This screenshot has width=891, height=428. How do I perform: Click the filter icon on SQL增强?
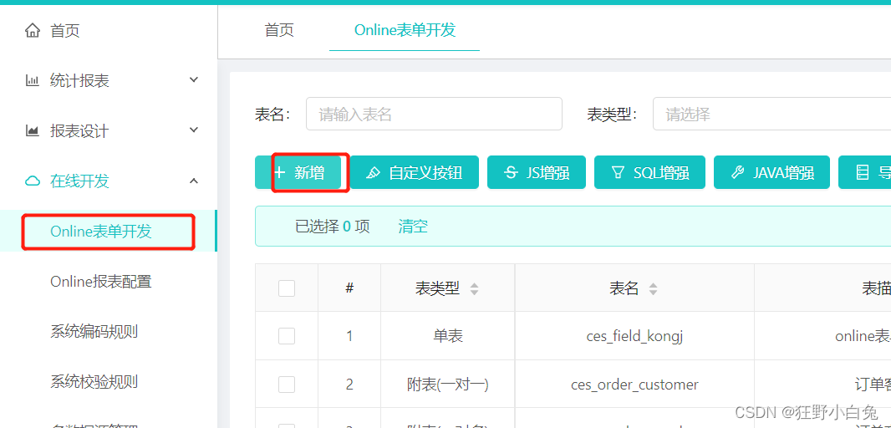point(618,173)
